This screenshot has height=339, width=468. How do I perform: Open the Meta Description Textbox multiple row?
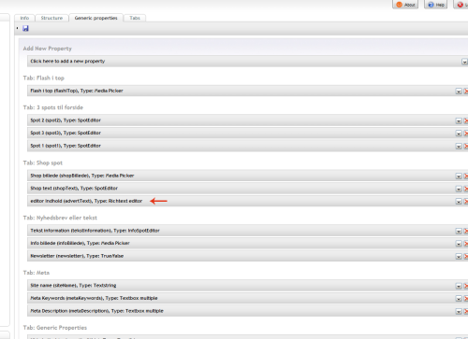click(247, 311)
